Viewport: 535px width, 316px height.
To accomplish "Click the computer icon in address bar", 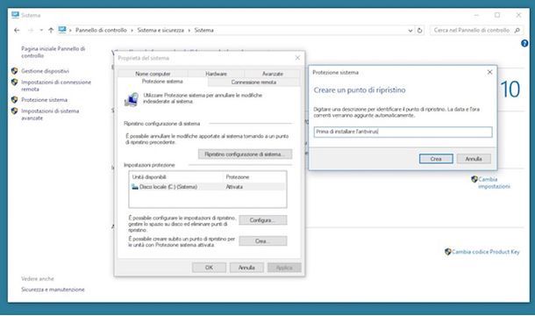I will (62, 30).
